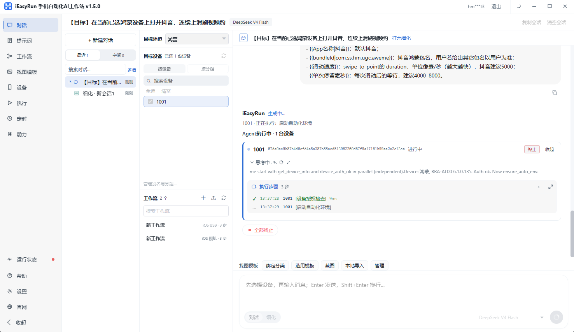Open the 执行 page in sidebar
574x332 pixels.
tap(30, 103)
